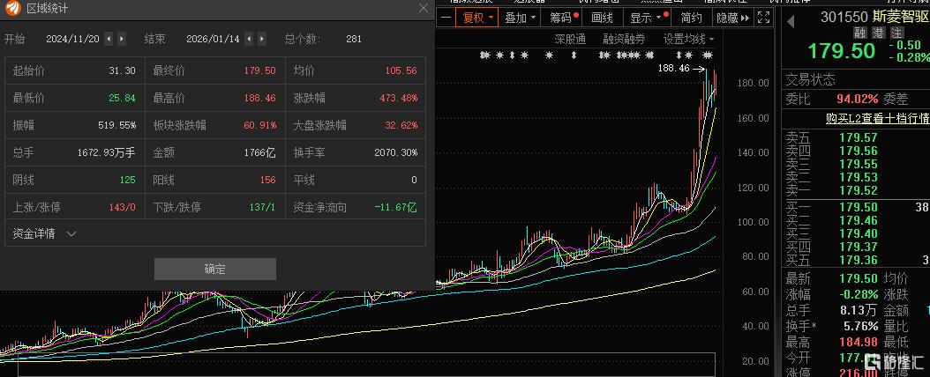
Task: Click the large current price 179.50
Action: pyautogui.click(x=841, y=51)
